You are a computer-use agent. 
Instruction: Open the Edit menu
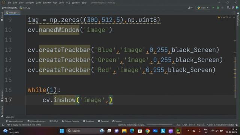15,3
